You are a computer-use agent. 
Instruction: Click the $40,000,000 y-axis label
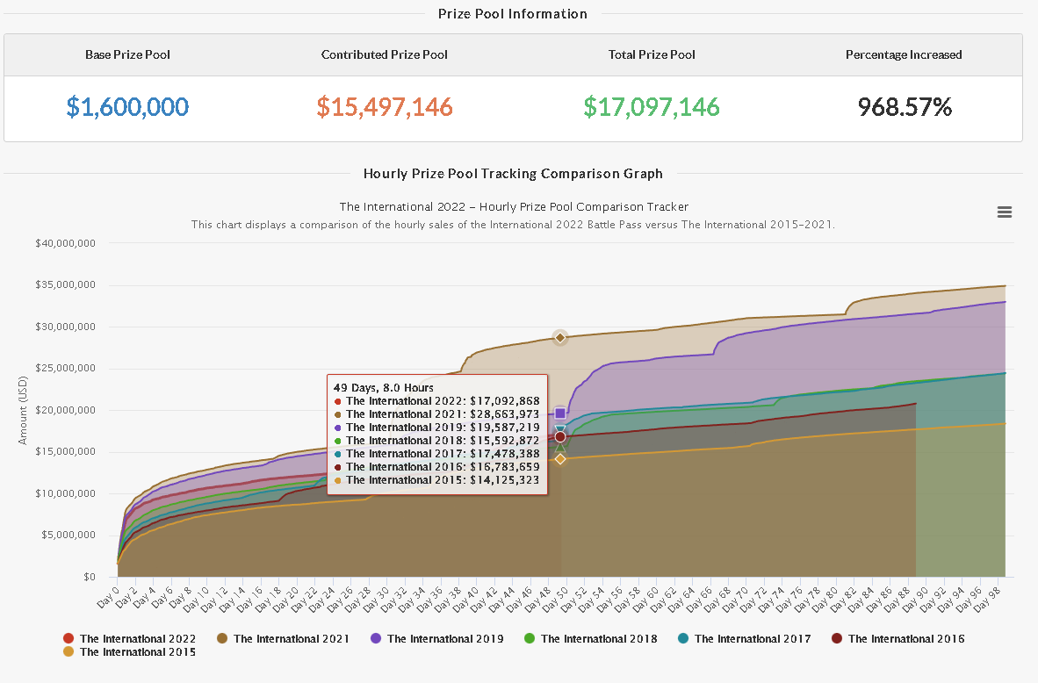click(66, 243)
